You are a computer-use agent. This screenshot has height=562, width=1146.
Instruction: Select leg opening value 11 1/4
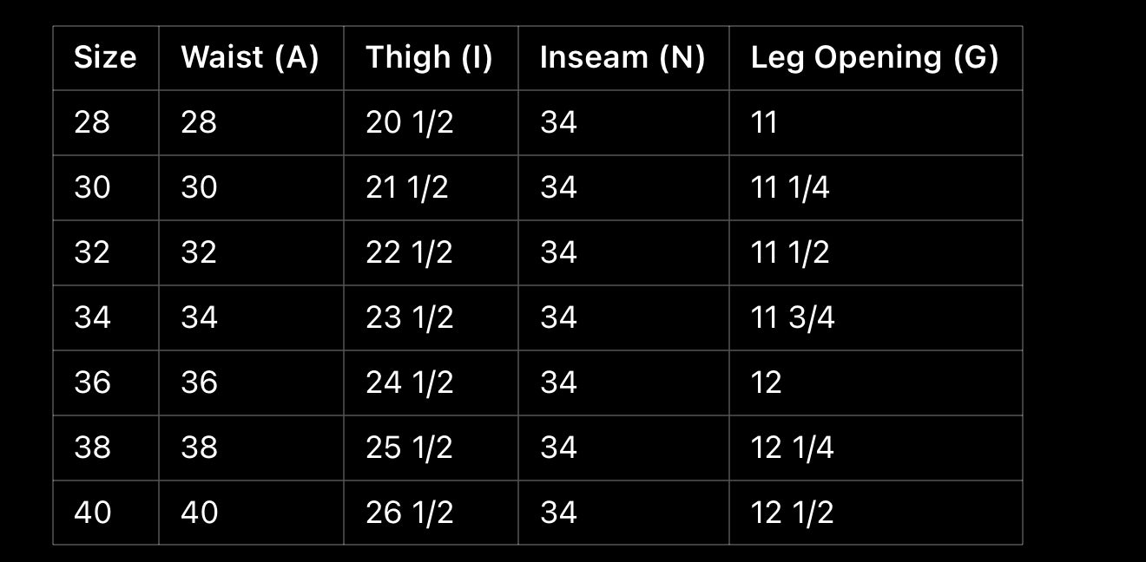789,187
